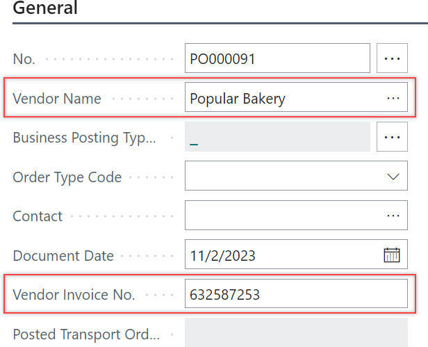This screenshot has width=428, height=347.
Task: Click the Order Type Code label
Action: tap(67, 177)
